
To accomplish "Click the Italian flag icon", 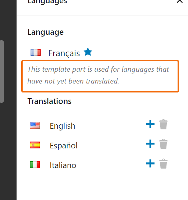I will pyautogui.click(x=35, y=165).
